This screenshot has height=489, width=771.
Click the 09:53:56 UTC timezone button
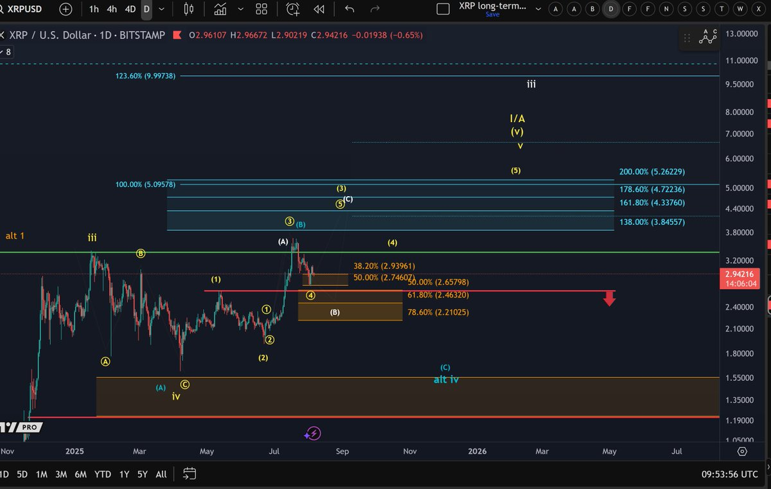(x=731, y=474)
